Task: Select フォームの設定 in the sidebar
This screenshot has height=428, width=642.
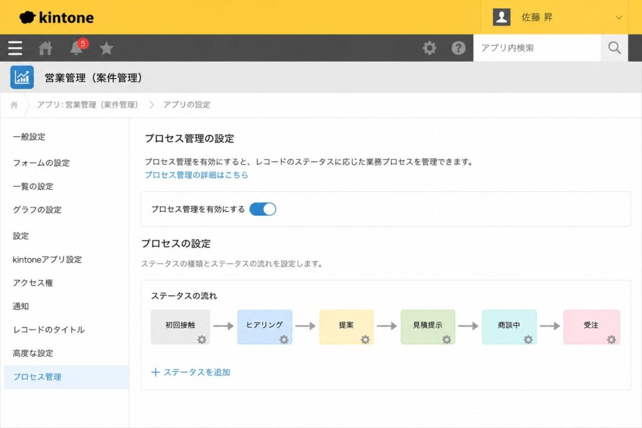Action: (x=41, y=163)
